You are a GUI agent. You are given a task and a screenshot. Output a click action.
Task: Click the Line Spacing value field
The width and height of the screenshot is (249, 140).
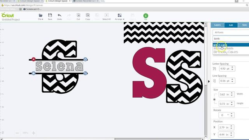[x=225, y=81]
